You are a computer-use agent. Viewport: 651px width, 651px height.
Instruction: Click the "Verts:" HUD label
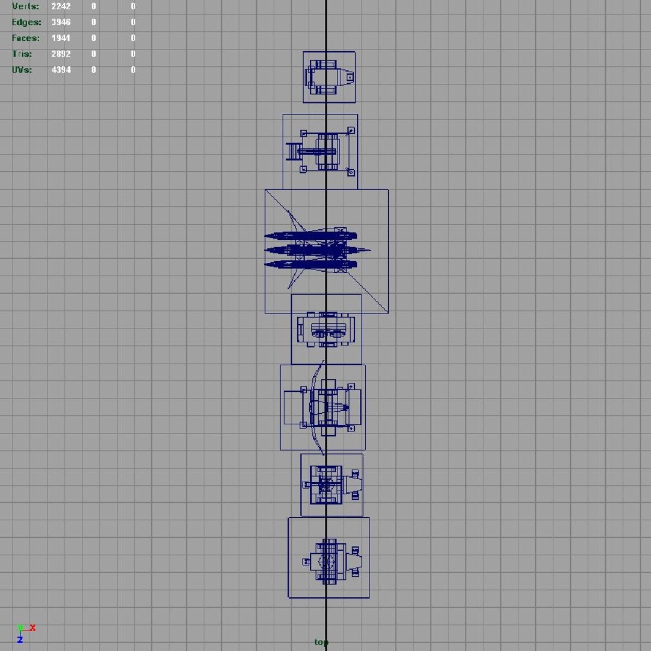click(x=25, y=6)
